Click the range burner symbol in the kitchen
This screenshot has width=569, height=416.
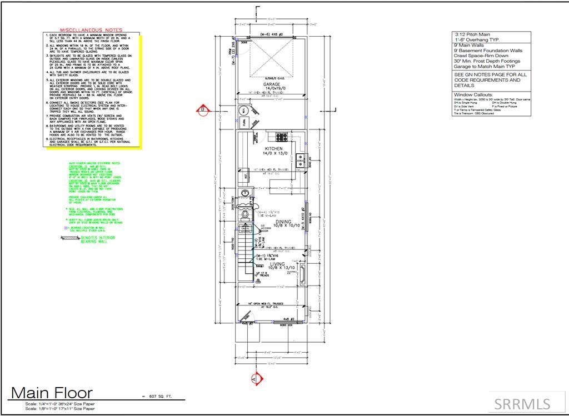[281, 137]
